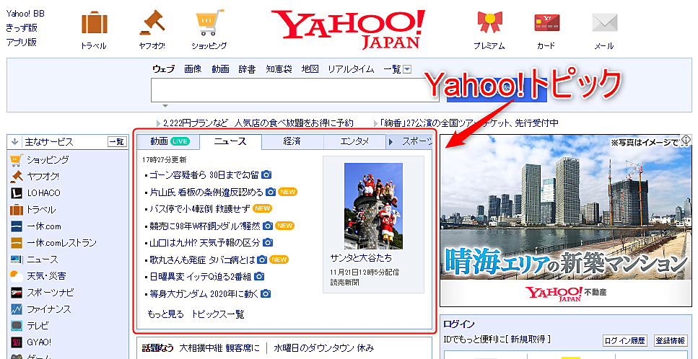Read headline 山口は九州? 天気予報の区分
The image size is (698, 359).
pos(205,243)
